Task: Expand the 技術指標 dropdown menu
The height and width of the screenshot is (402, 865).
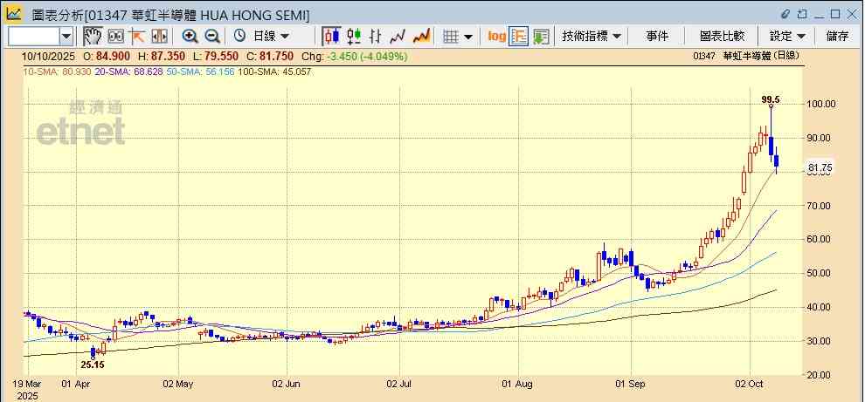Action: pos(592,36)
